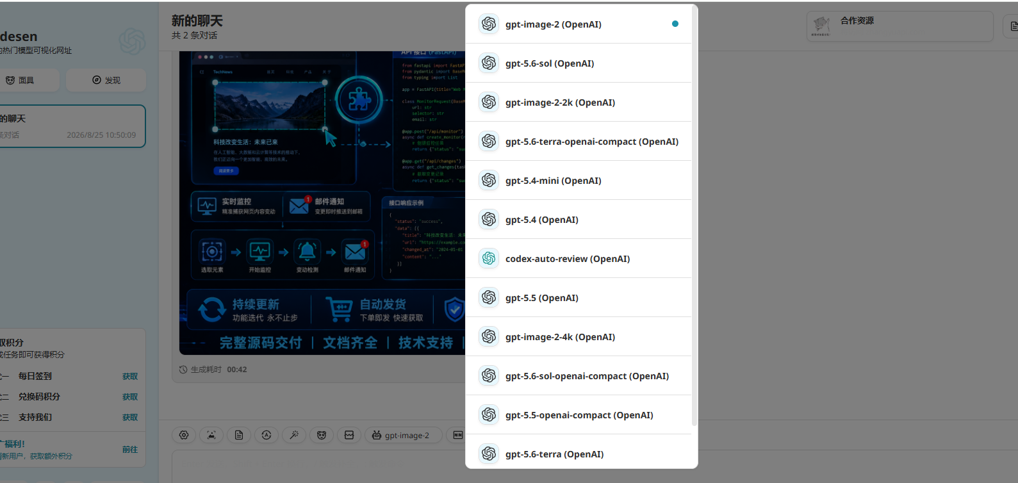Click the 合作资源 card logo image

(x=821, y=26)
